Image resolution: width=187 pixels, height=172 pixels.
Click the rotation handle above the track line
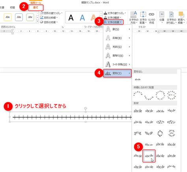tap(86, 108)
